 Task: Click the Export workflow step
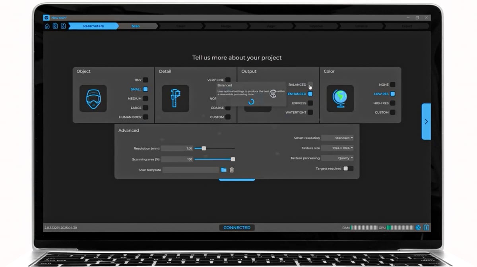407,26
